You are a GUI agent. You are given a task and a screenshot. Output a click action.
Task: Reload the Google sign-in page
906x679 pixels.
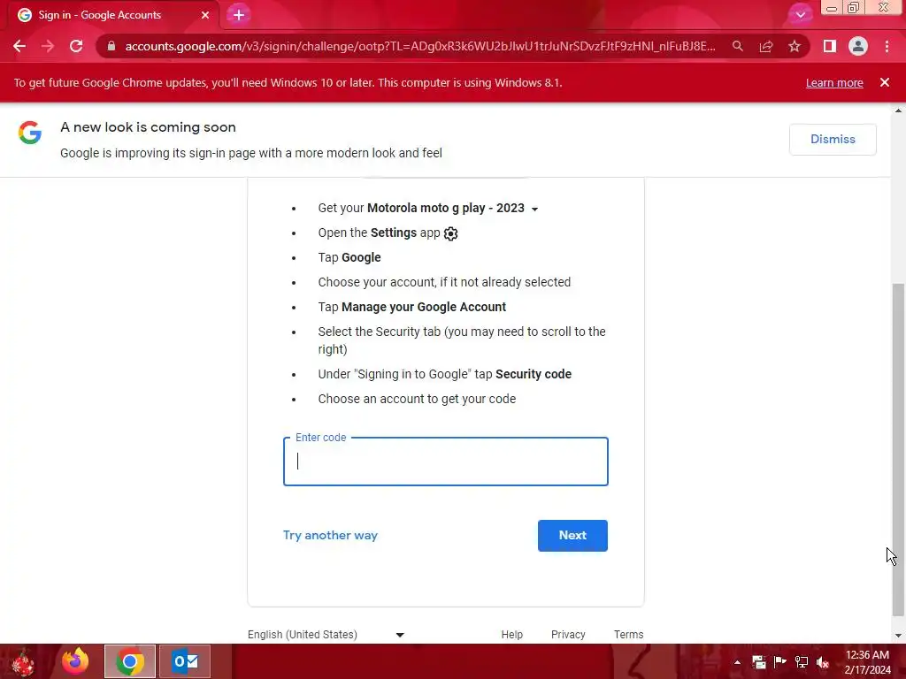click(x=76, y=46)
